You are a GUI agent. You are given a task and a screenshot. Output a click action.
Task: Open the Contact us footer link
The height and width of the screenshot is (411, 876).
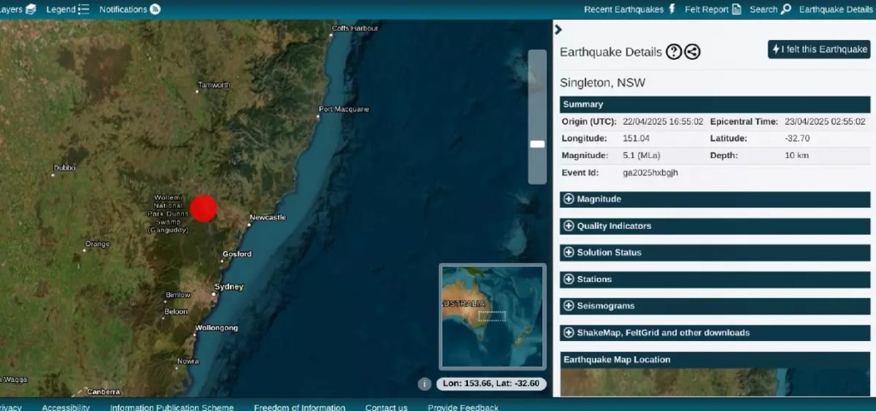click(x=386, y=408)
